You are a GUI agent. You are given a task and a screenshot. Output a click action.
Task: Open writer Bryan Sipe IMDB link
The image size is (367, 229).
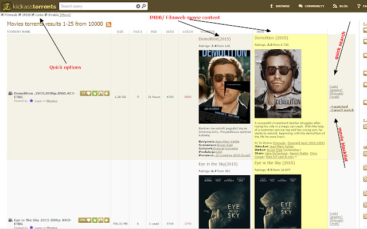click(275, 150)
